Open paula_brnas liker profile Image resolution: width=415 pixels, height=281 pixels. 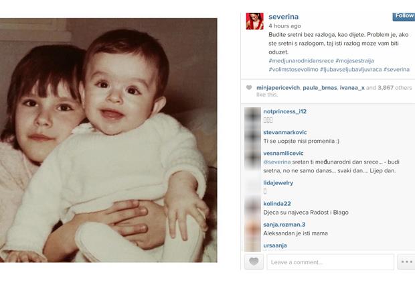[320, 88]
